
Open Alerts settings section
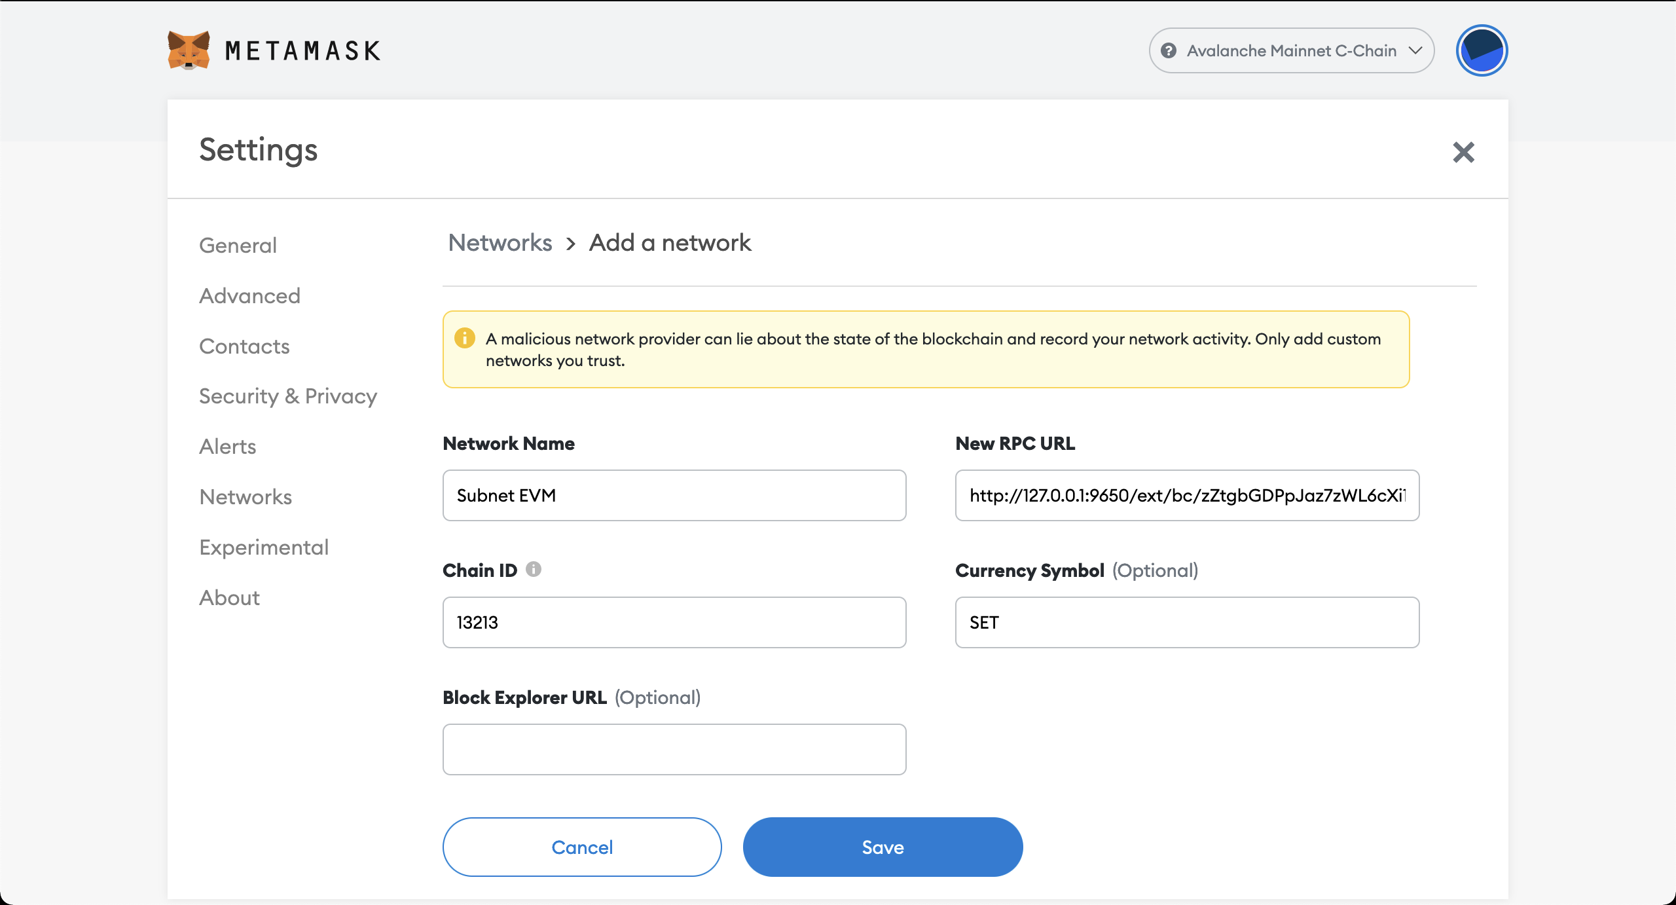(x=227, y=447)
